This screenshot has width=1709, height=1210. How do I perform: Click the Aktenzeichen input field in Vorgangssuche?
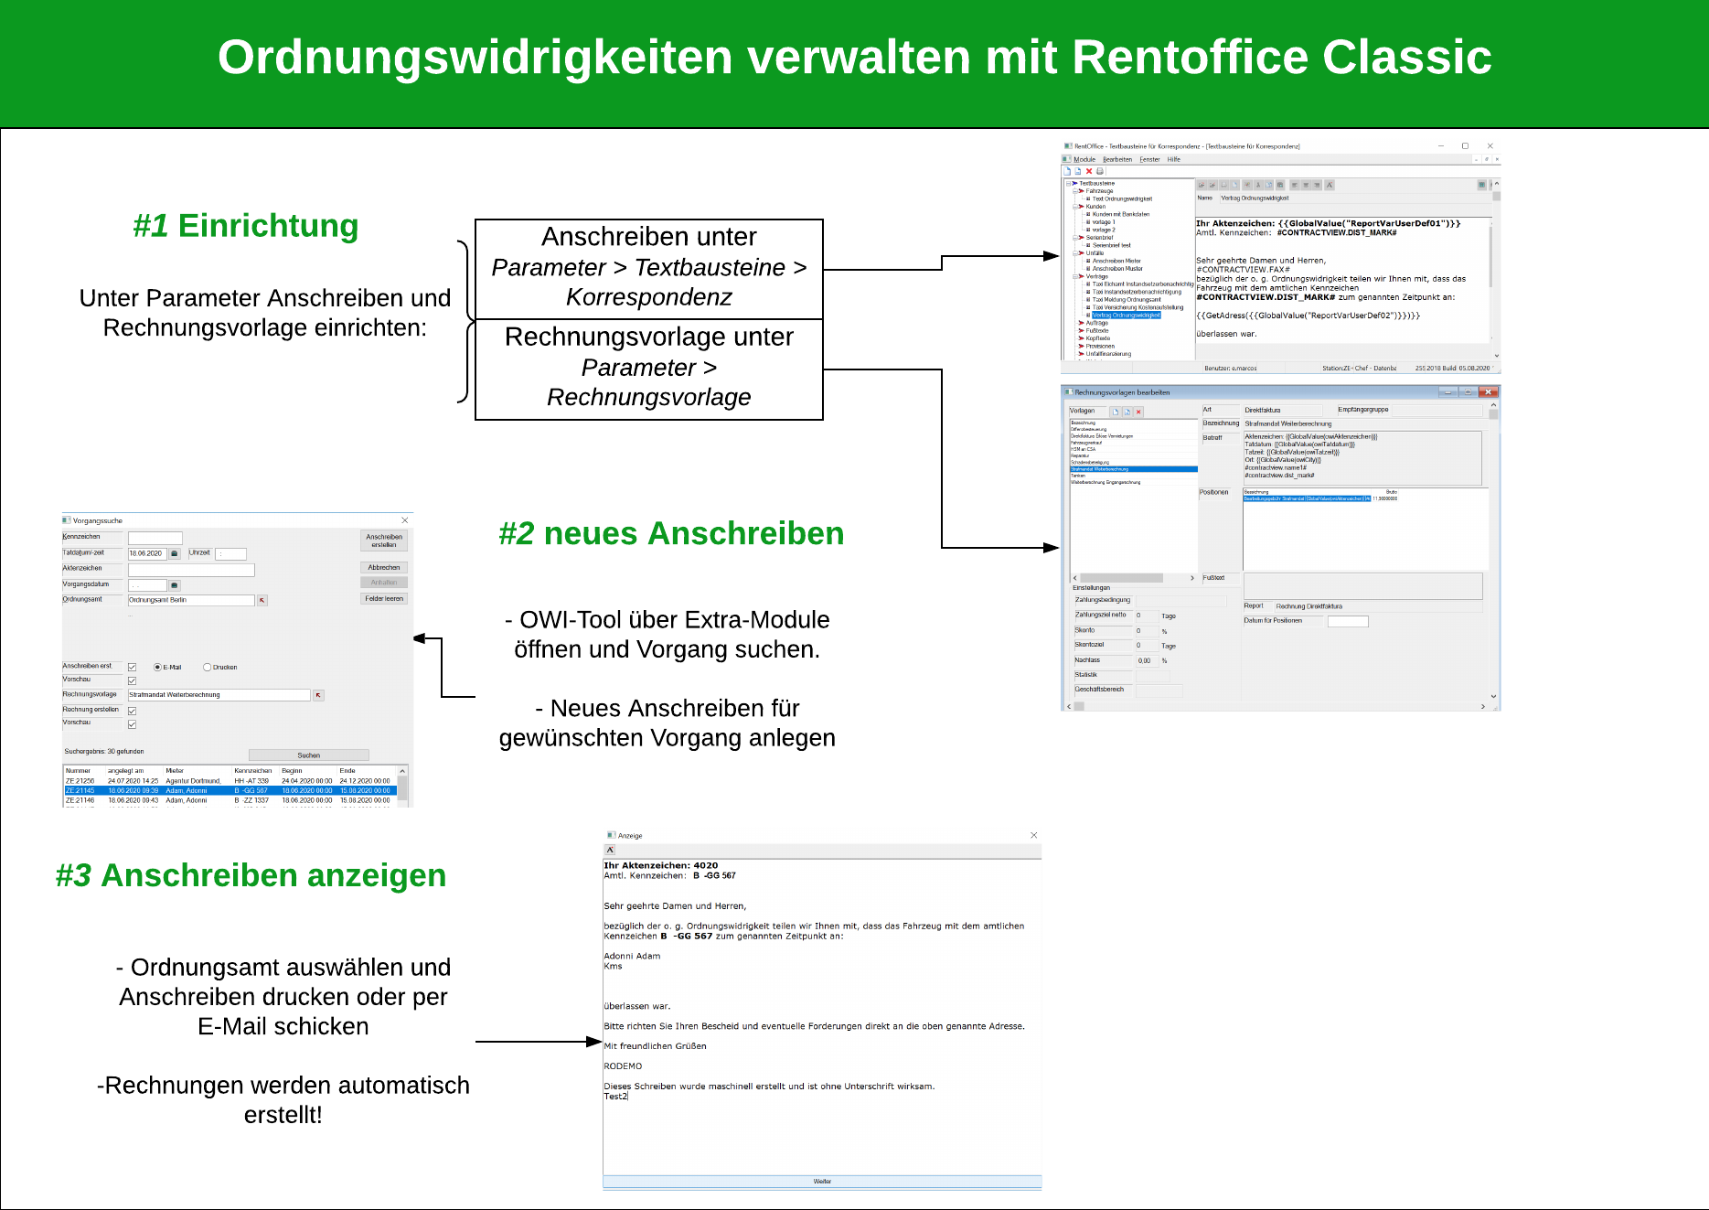coord(191,570)
